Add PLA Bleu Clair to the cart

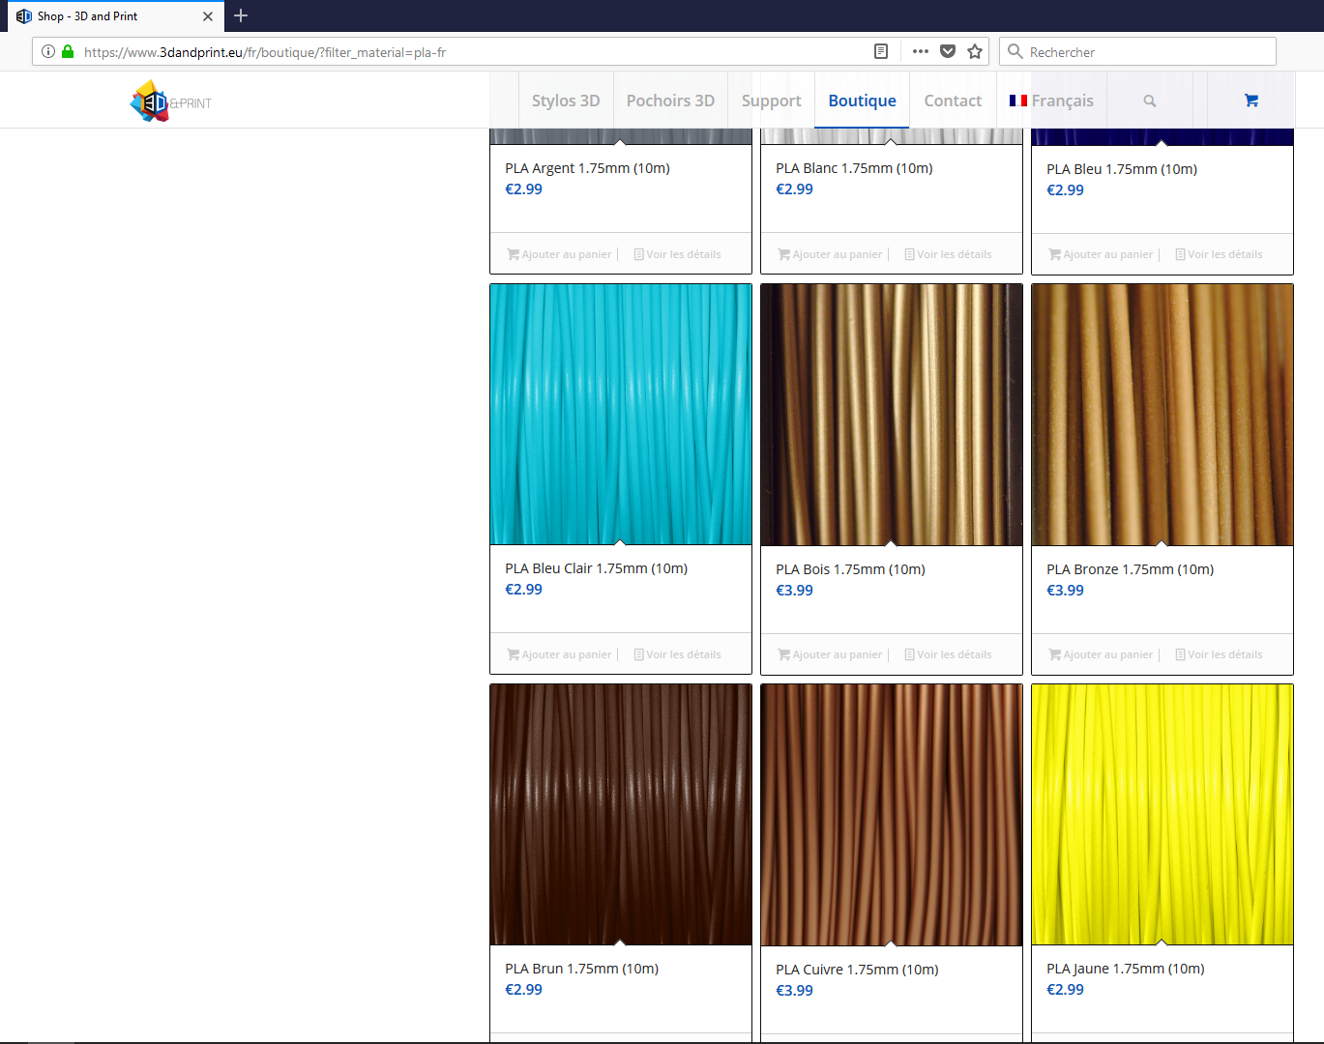click(x=560, y=654)
